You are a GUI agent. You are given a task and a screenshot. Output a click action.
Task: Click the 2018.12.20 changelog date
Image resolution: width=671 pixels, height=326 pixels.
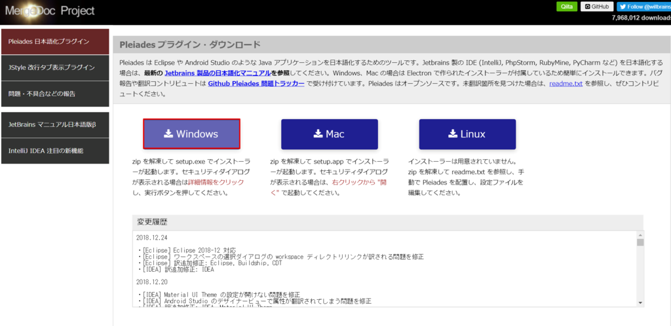(152, 282)
